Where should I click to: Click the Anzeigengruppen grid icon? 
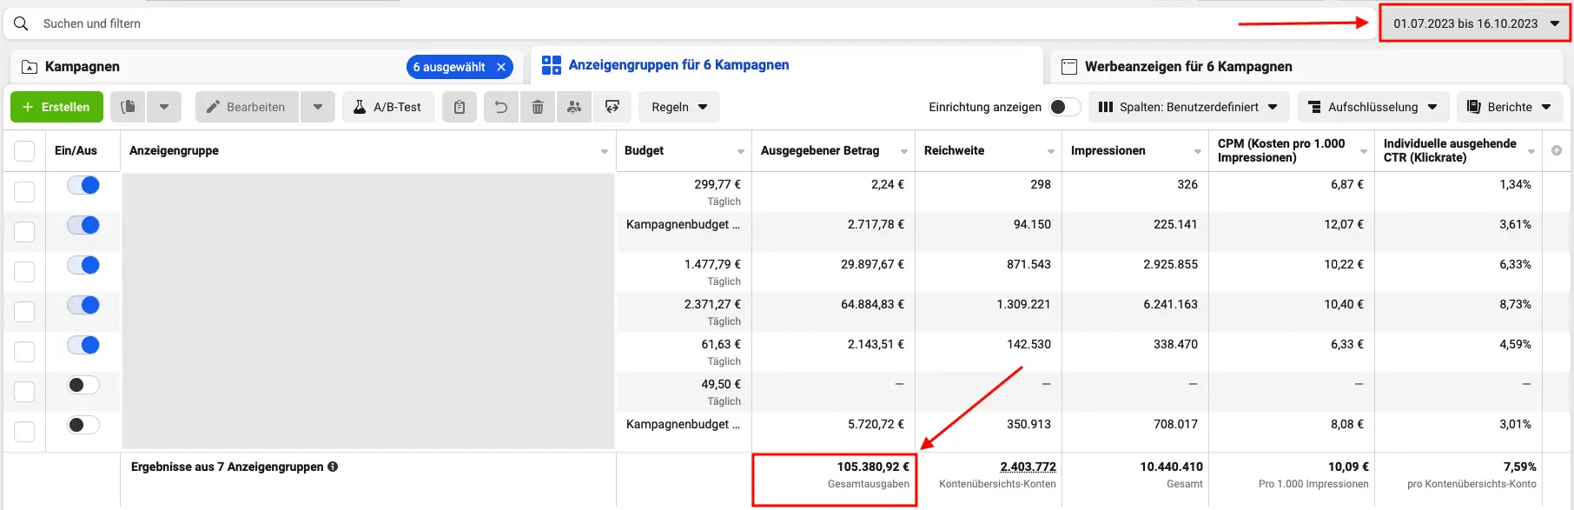pyautogui.click(x=552, y=65)
